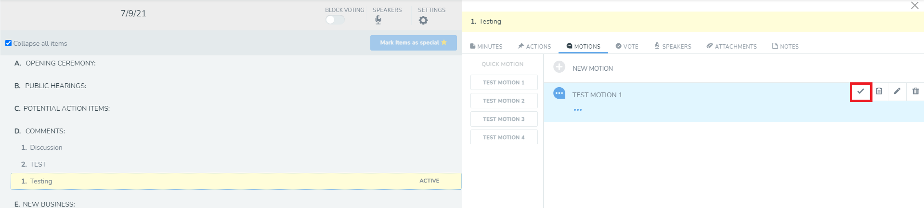
Task: Open the Vote tab
Action: [627, 46]
